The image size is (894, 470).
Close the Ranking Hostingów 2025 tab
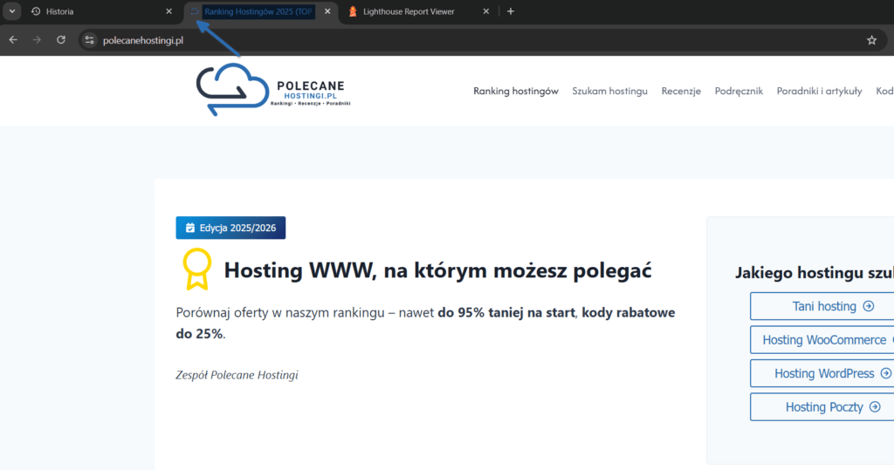pos(327,11)
